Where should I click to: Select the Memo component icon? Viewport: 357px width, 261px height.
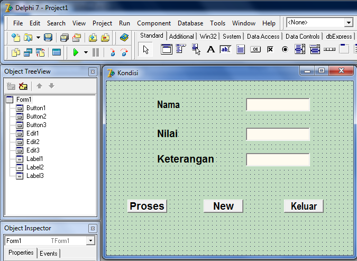241,49
